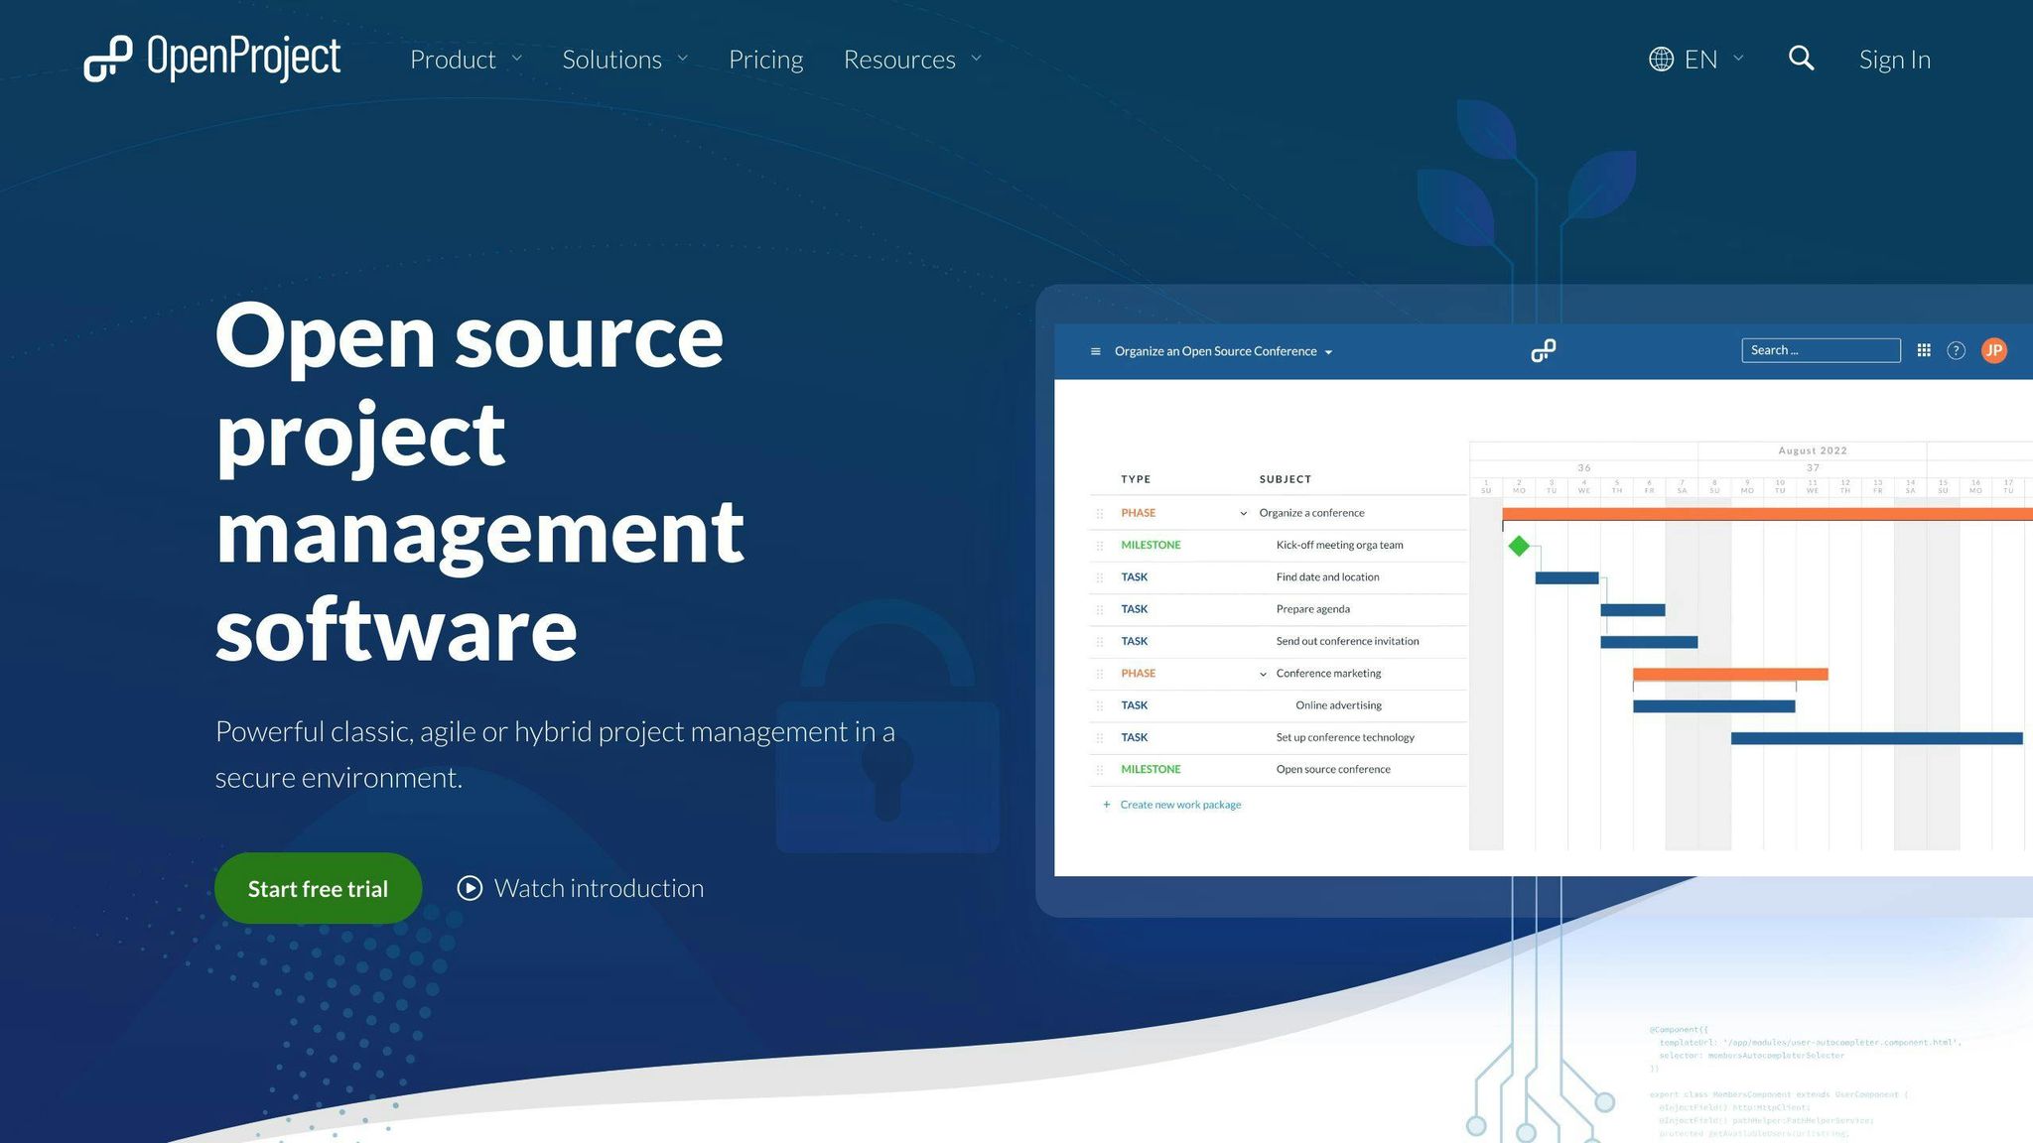Collapse the Organize a conference phase
This screenshot has width=2033, height=1143.
click(x=1242, y=513)
